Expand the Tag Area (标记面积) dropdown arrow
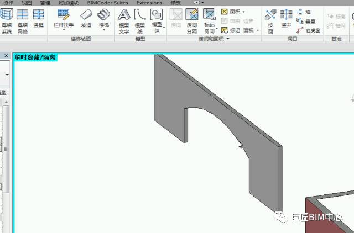This screenshot has height=233, width=354. tap(258, 30)
